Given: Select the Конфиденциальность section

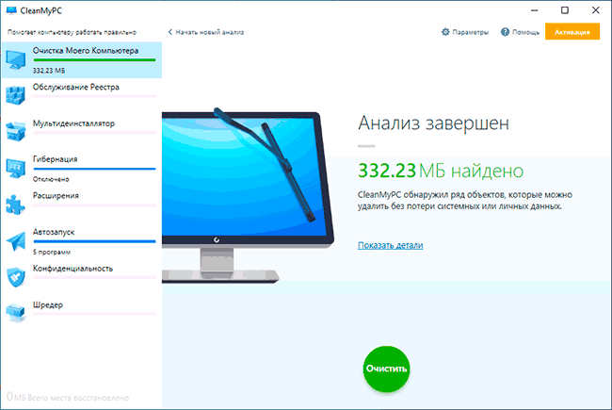Looking at the screenshot, I should click(x=81, y=277).
